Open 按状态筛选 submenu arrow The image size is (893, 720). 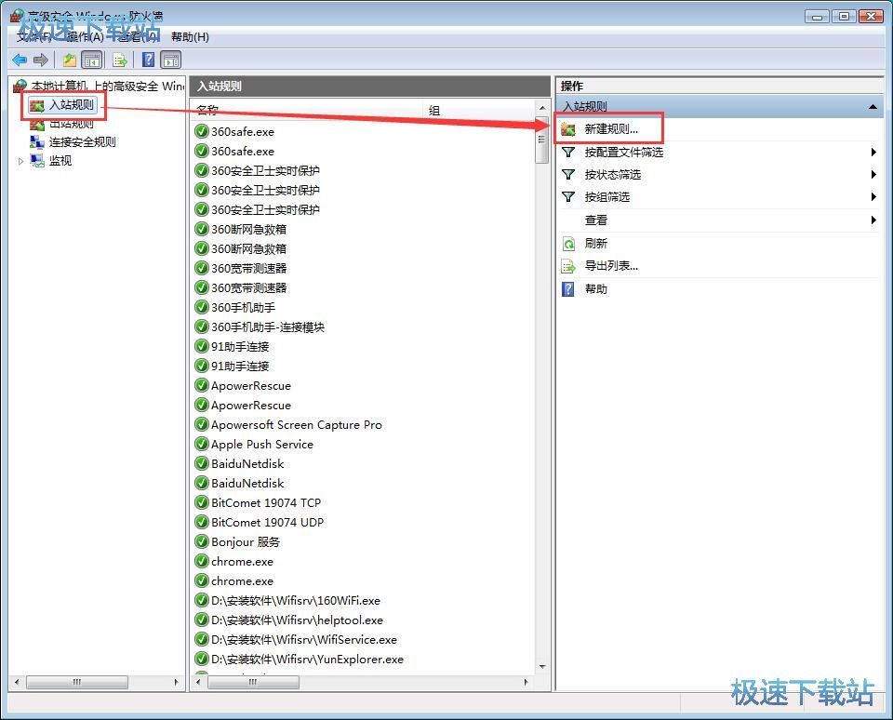873,174
